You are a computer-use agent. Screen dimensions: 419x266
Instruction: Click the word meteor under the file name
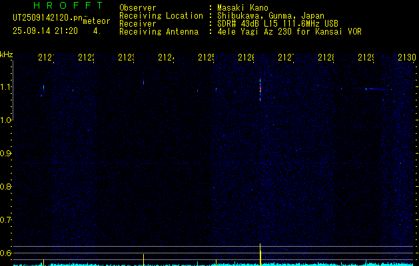pos(97,21)
